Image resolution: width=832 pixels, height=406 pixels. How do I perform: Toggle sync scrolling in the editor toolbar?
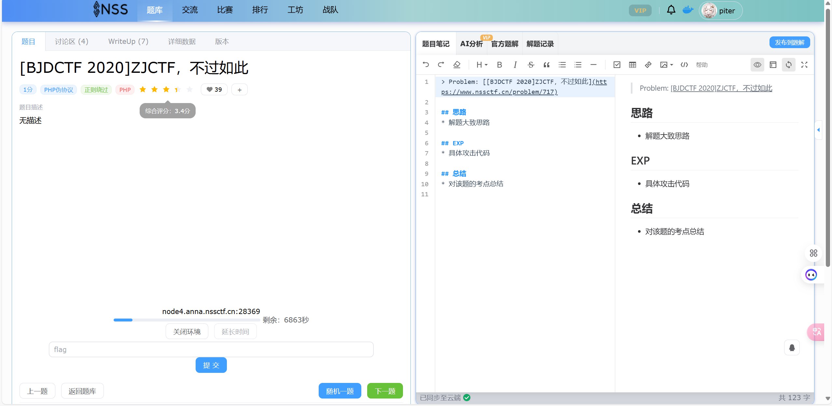pos(788,65)
